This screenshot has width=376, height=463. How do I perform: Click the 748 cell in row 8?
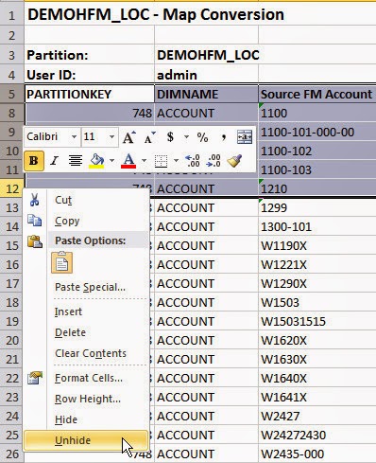90,113
